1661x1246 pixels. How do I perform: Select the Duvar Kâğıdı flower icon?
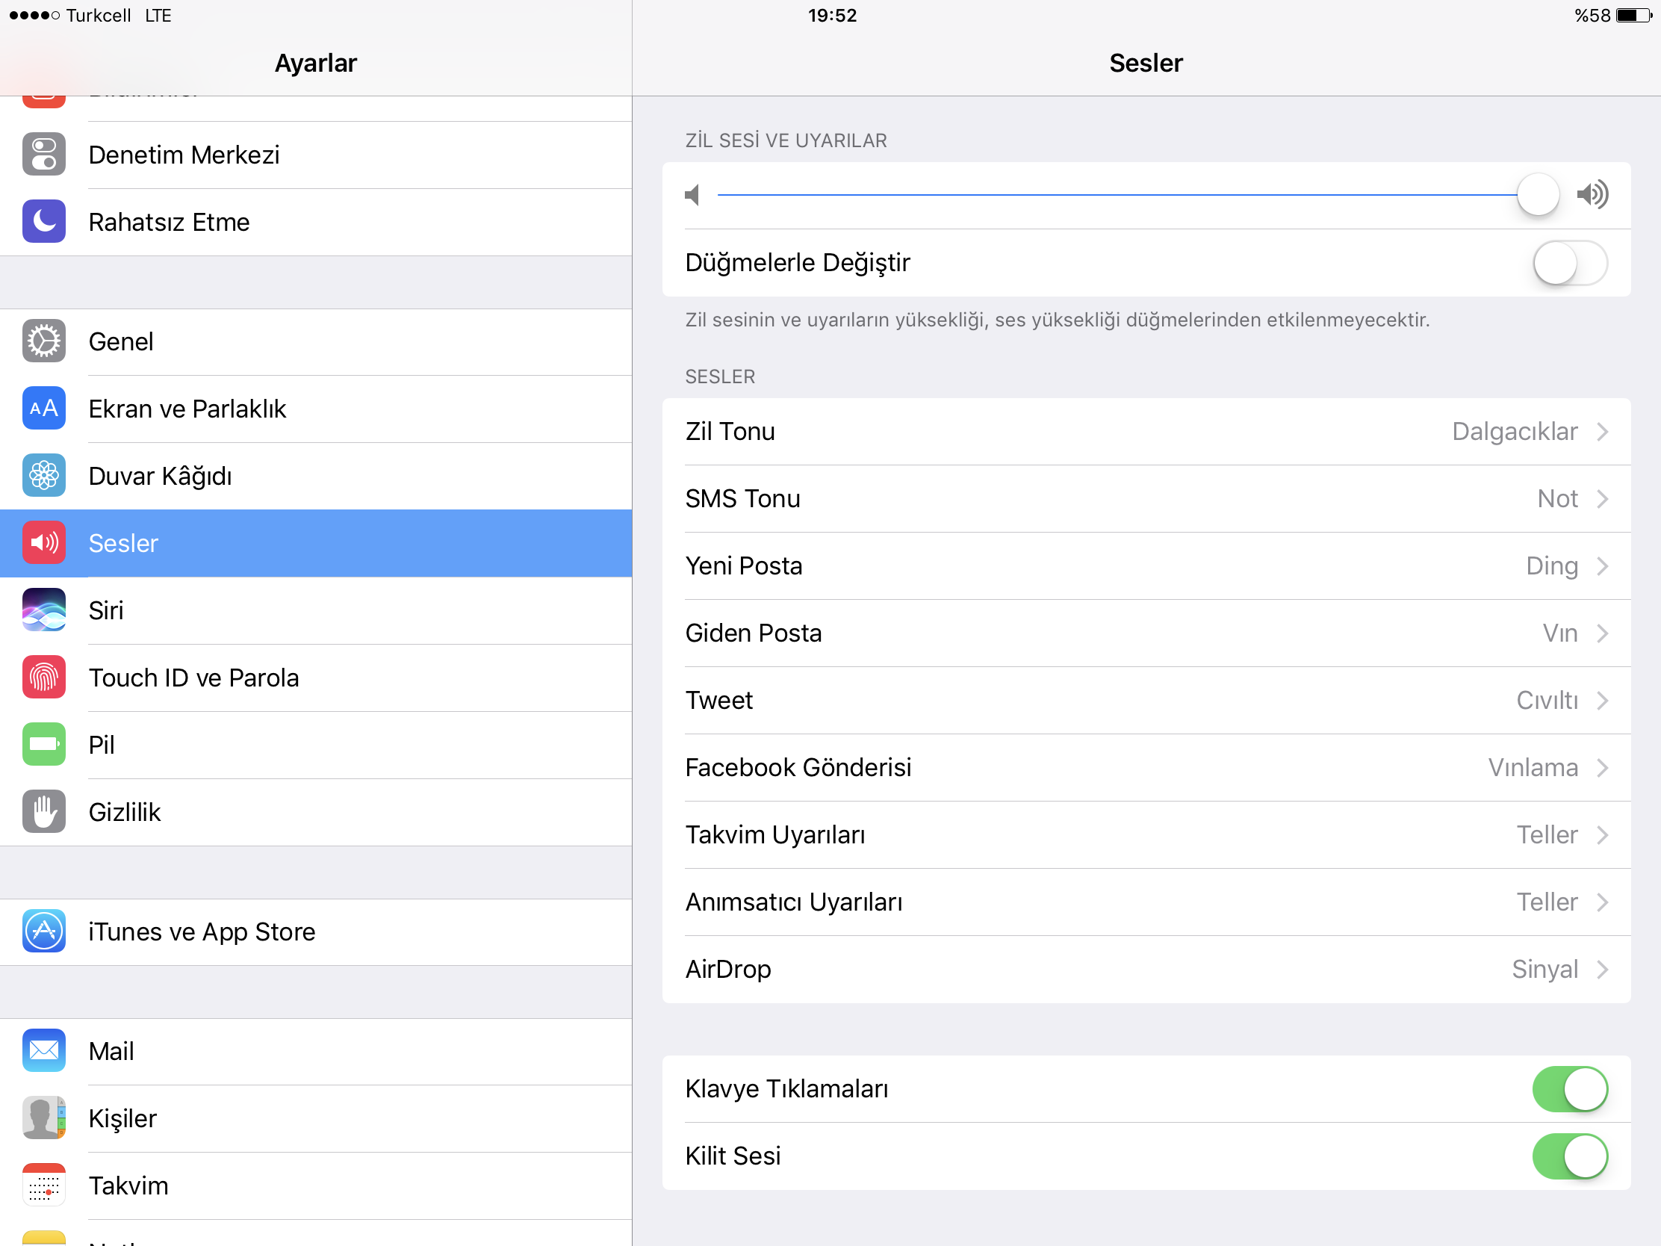43,475
